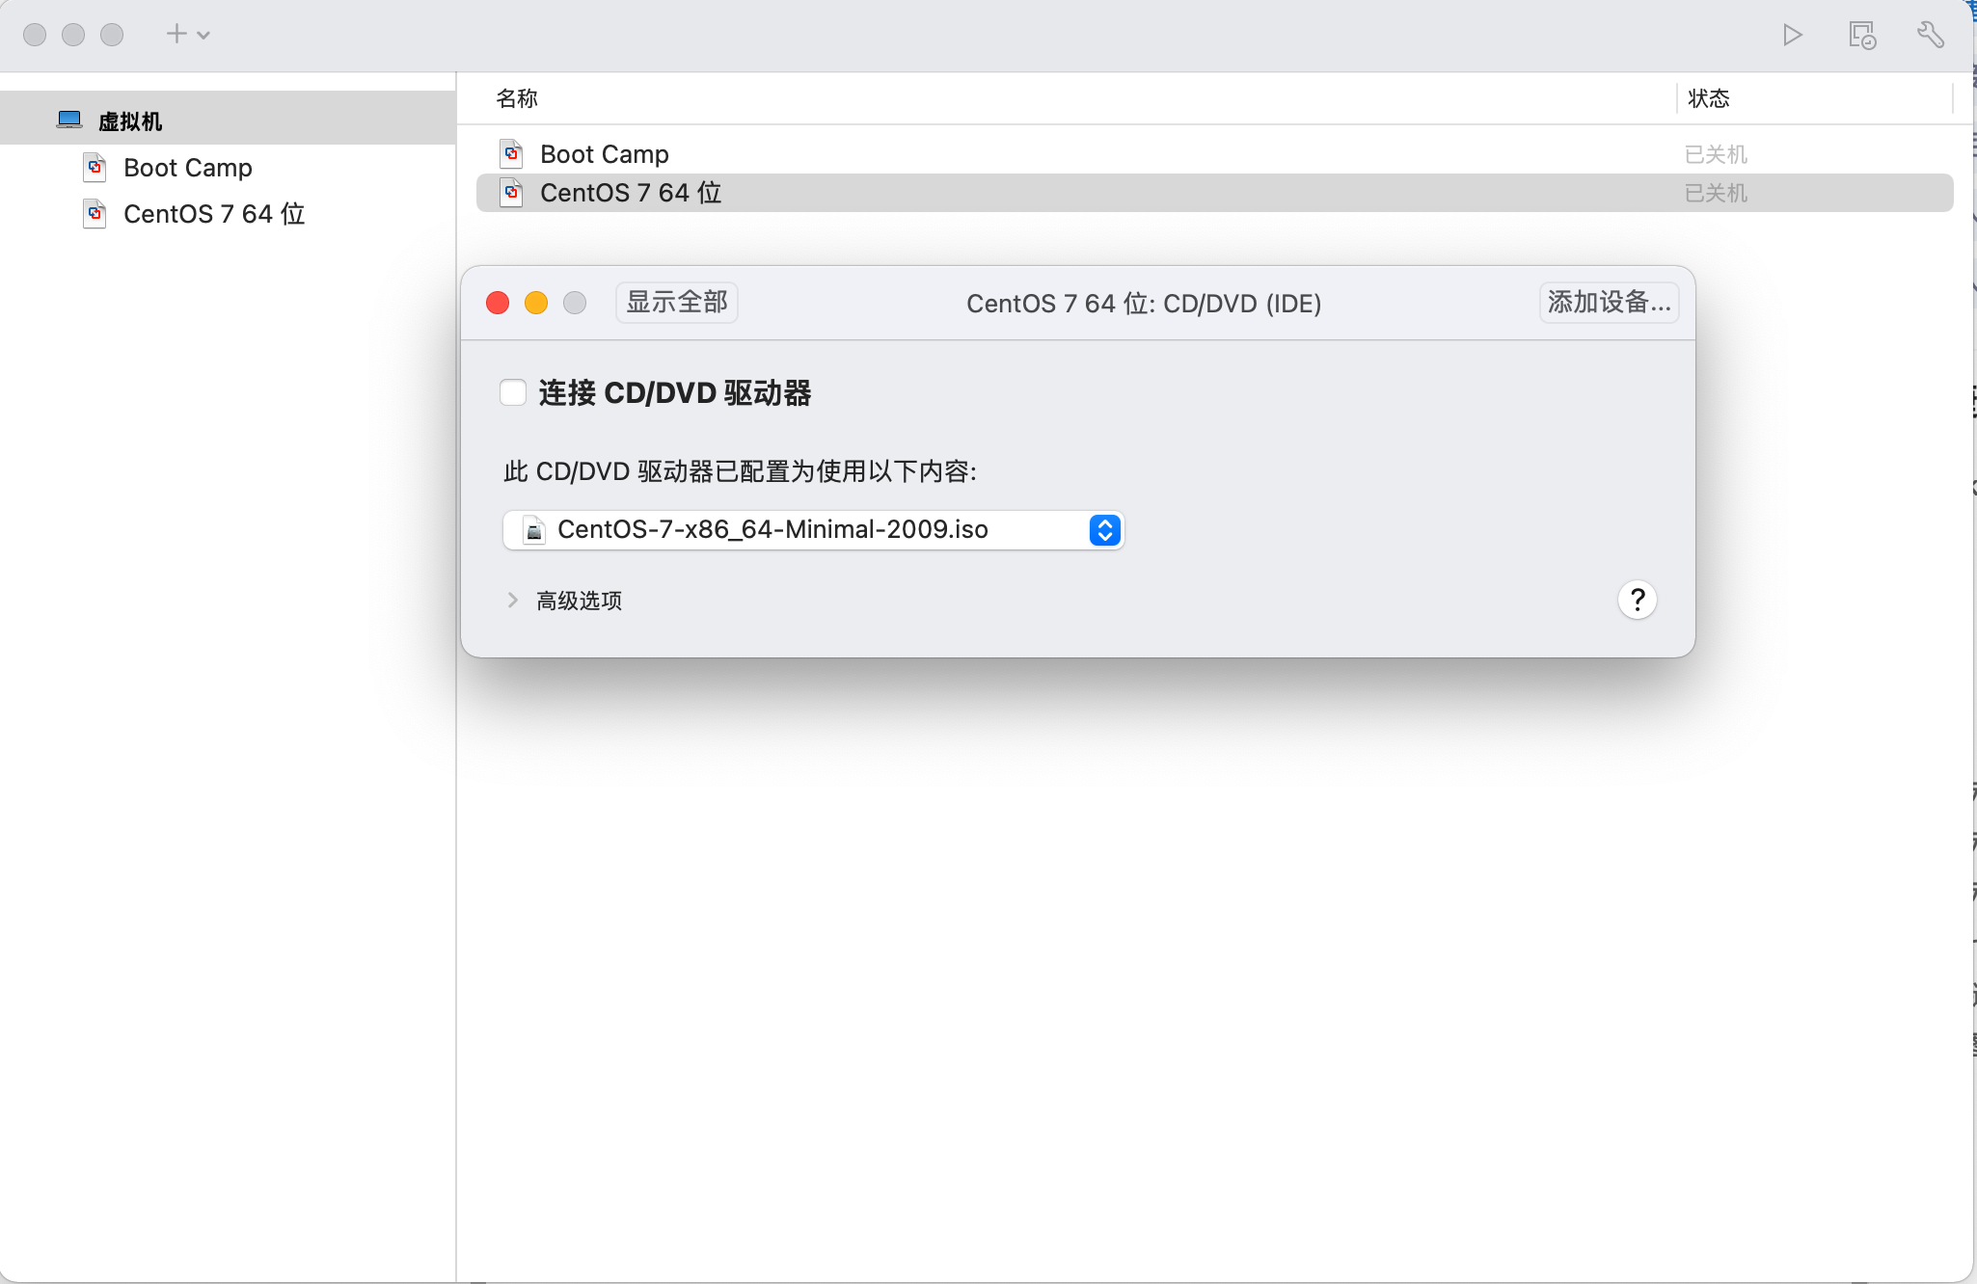
Task: Close the CD/DVD settings dialog
Action: coord(498,304)
